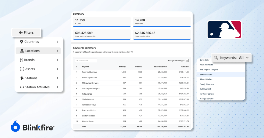Click the Filters sliders icon
264x138 pixels.
(x=21, y=33)
